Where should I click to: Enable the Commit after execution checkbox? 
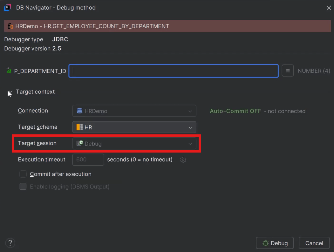(x=23, y=174)
